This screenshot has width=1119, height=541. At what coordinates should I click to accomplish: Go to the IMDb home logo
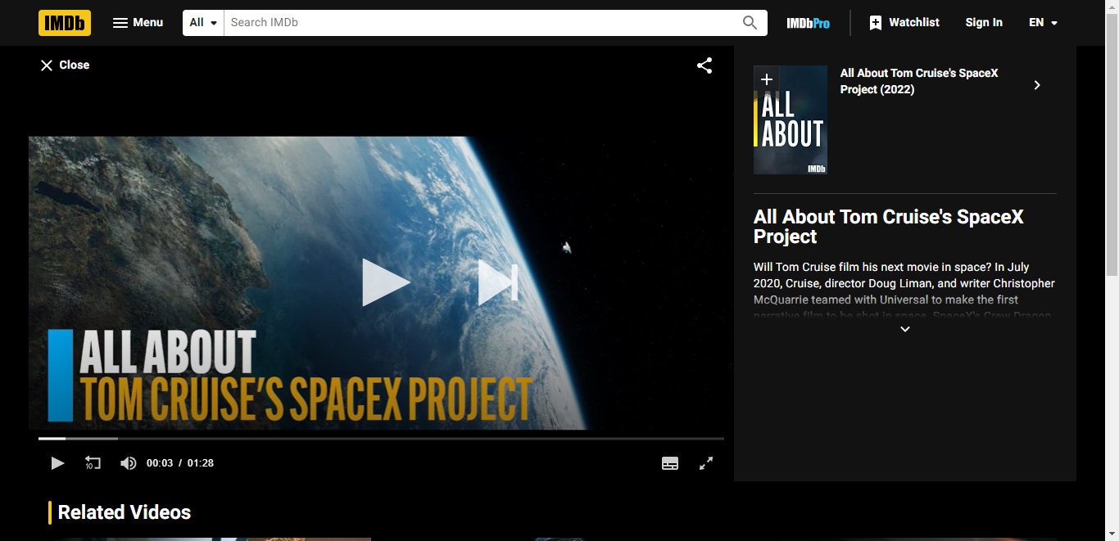tap(65, 23)
